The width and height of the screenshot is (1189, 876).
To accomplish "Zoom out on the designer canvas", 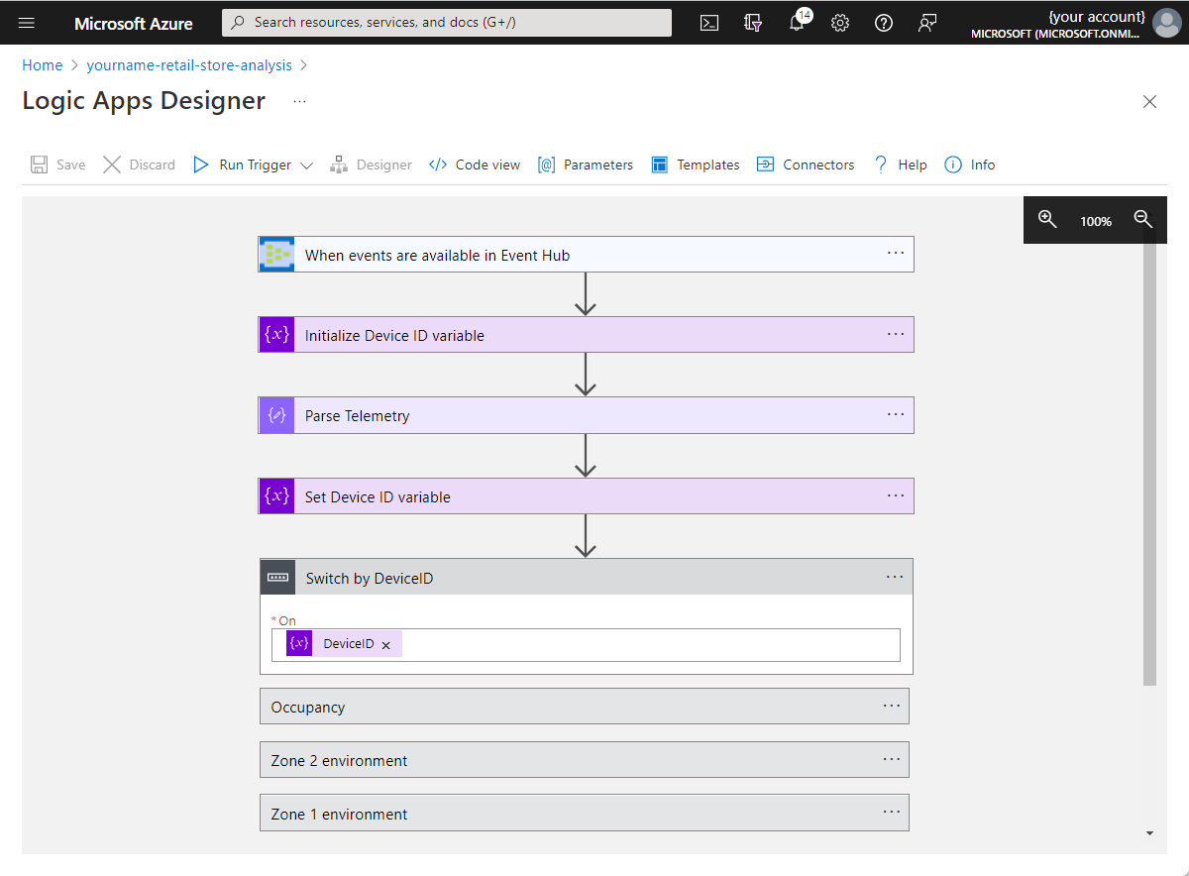I will click(1142, 220).
